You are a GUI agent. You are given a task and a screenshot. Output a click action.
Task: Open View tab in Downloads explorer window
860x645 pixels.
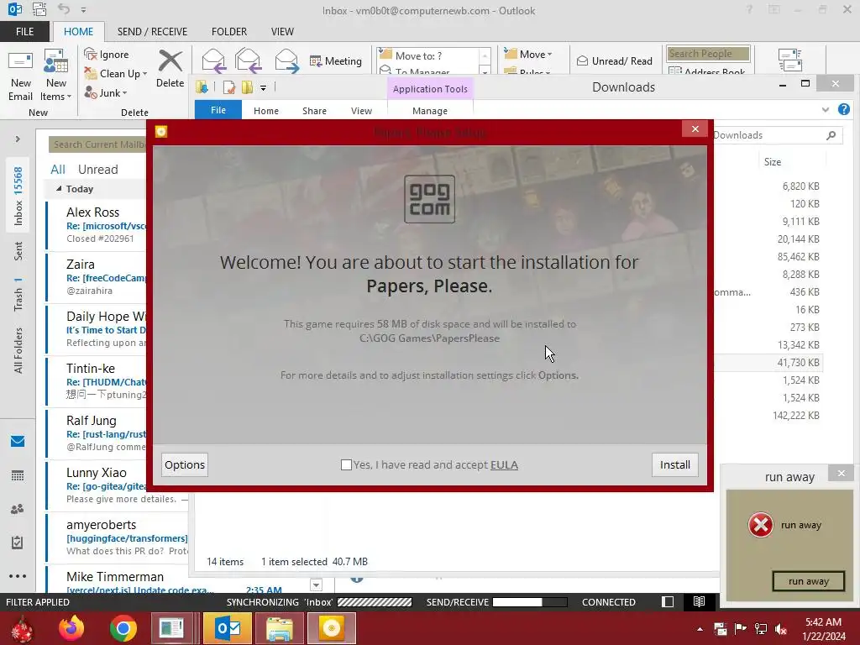[x=361, y=111]
